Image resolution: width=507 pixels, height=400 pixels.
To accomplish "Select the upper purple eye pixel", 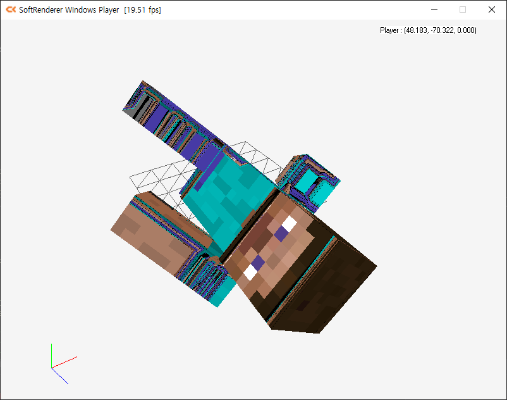I will 280,234.
